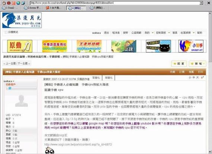Click the blue cube toolbar icon
Image resolution: width=212 pixels, height=154 pixels.
[x=23, y=3]
